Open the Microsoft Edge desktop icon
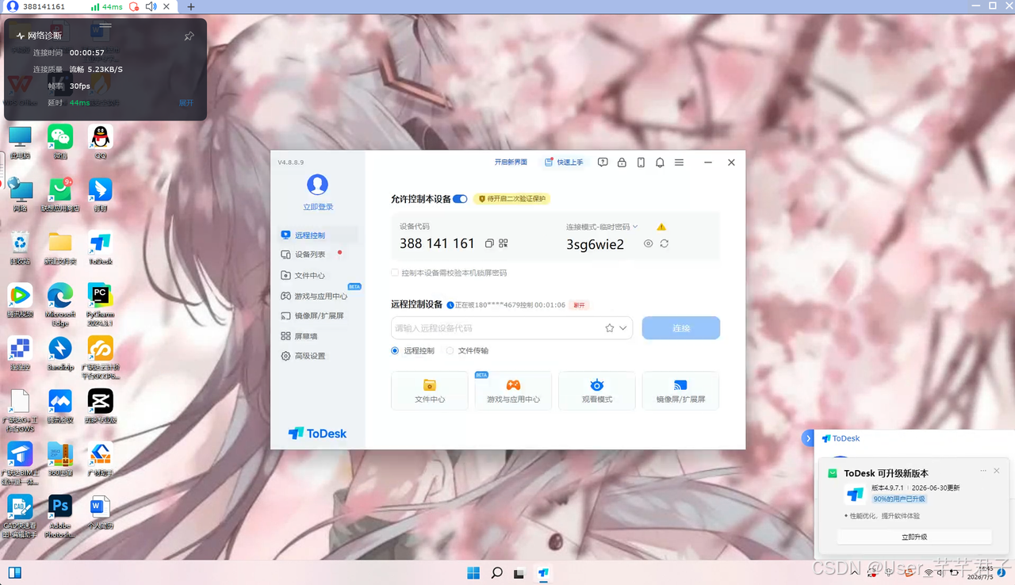Viewport: 1015px width, 585px height. pos(60,304)
